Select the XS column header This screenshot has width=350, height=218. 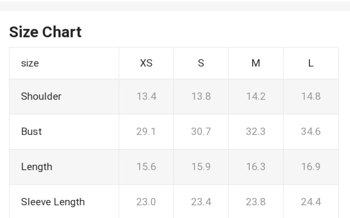point(146,64)
